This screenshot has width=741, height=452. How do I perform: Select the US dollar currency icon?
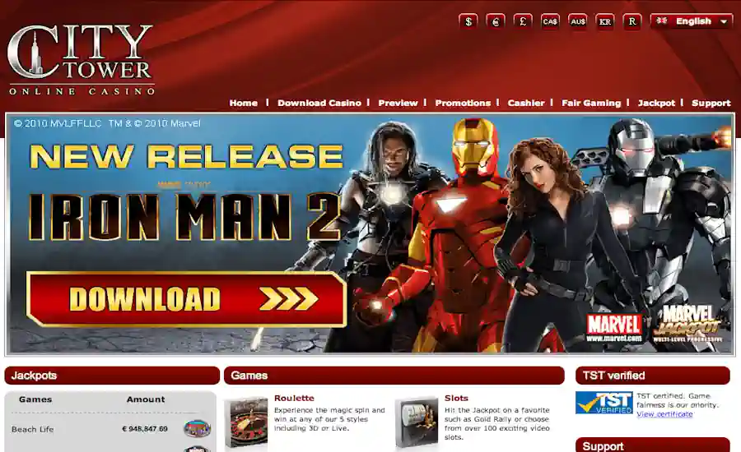[x=468, y=21]
